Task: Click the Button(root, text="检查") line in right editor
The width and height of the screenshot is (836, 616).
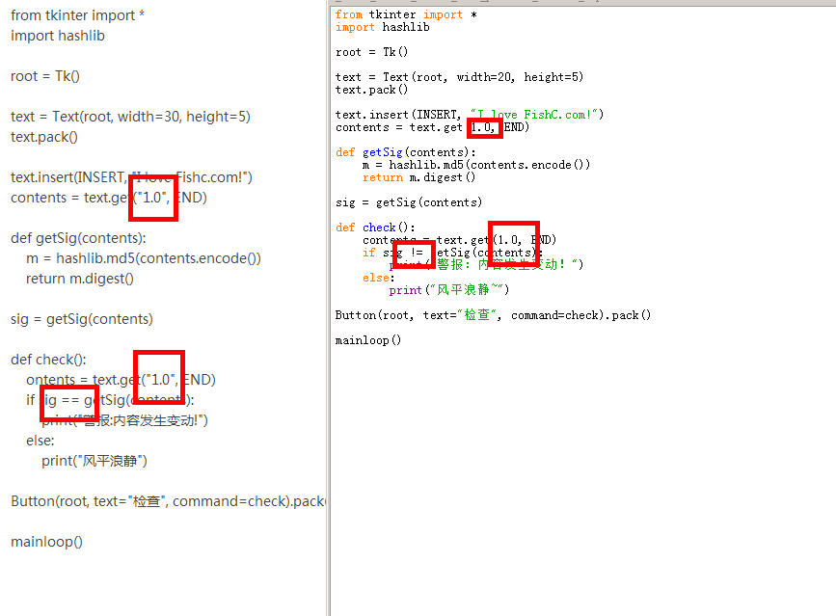Action: pos(493,315)
